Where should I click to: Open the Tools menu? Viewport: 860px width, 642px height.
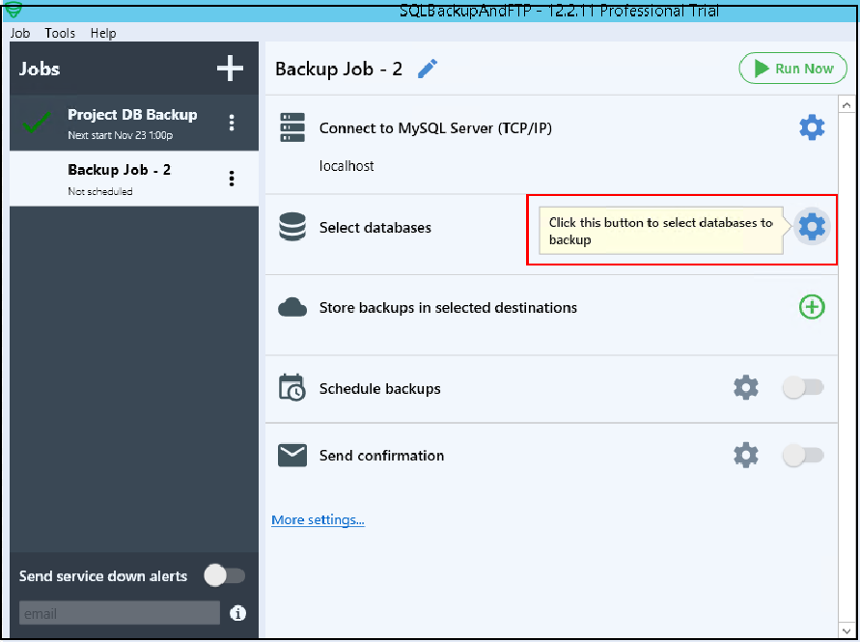(60, 33)
